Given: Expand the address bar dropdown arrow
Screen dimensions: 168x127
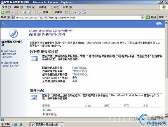Looking at the screenshot, I should [142, 17].
